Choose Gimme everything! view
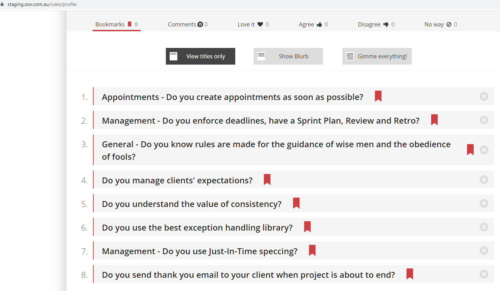500x291 pixels. tap(377, 56)
